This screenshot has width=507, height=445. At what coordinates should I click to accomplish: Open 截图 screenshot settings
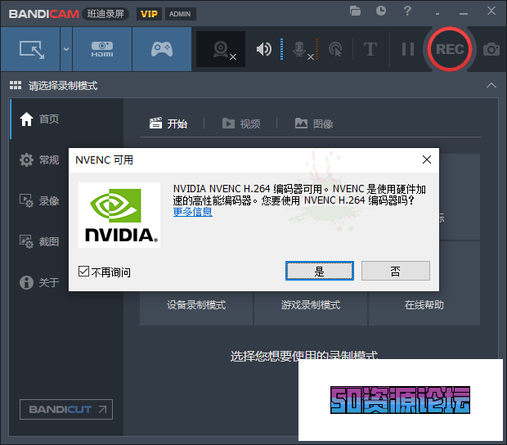tap(39, 241)
